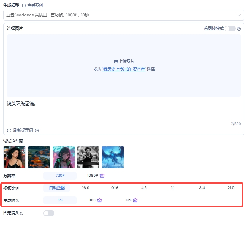Image resolution: width=247 pixels, height=225 pixels.
Task: Click help icon next to 固定镜头
Action: pos(22,213)
